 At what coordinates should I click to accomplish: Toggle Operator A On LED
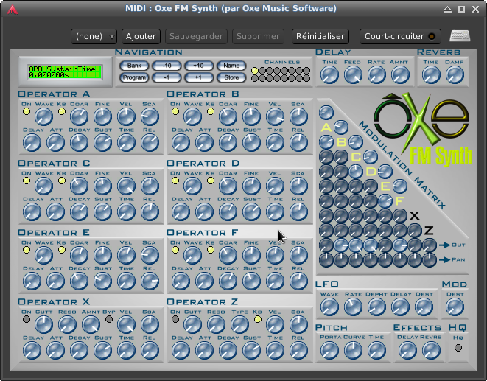27,111
